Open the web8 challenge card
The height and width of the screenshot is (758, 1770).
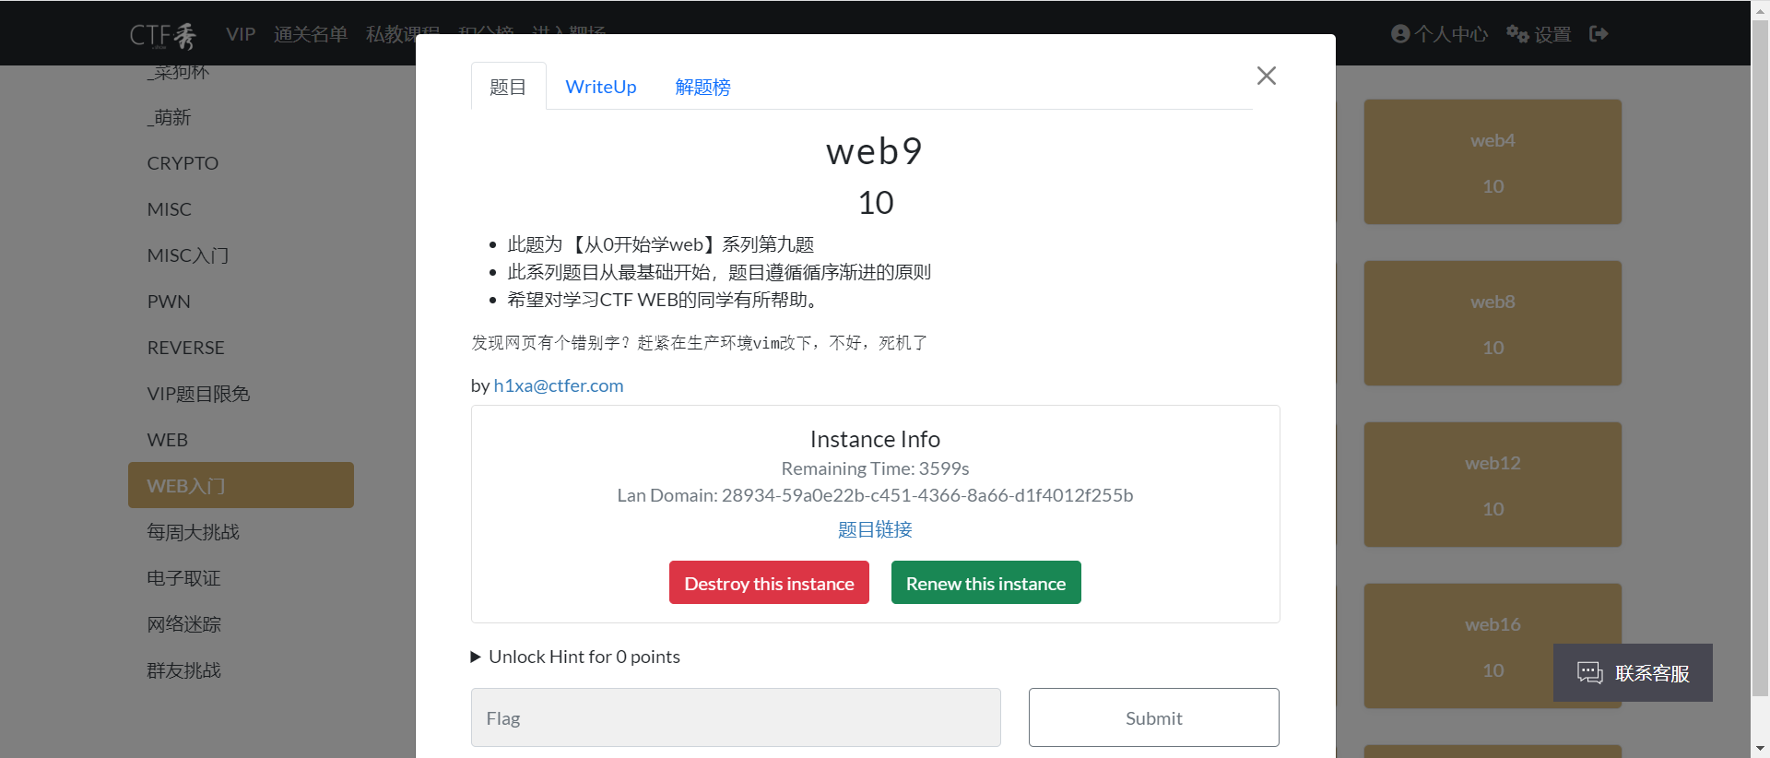[1493, 323]
